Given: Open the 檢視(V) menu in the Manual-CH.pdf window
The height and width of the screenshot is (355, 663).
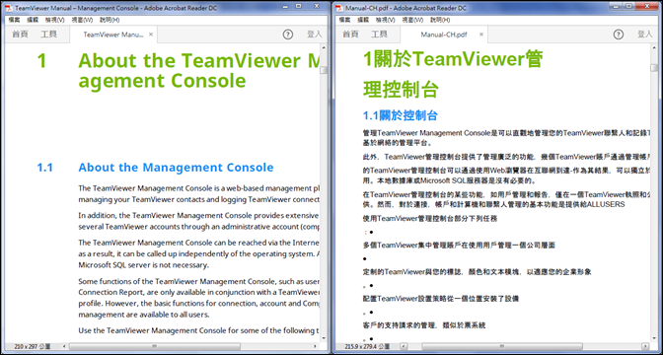Looking at the screenshot, I should (x=386, y=20).
